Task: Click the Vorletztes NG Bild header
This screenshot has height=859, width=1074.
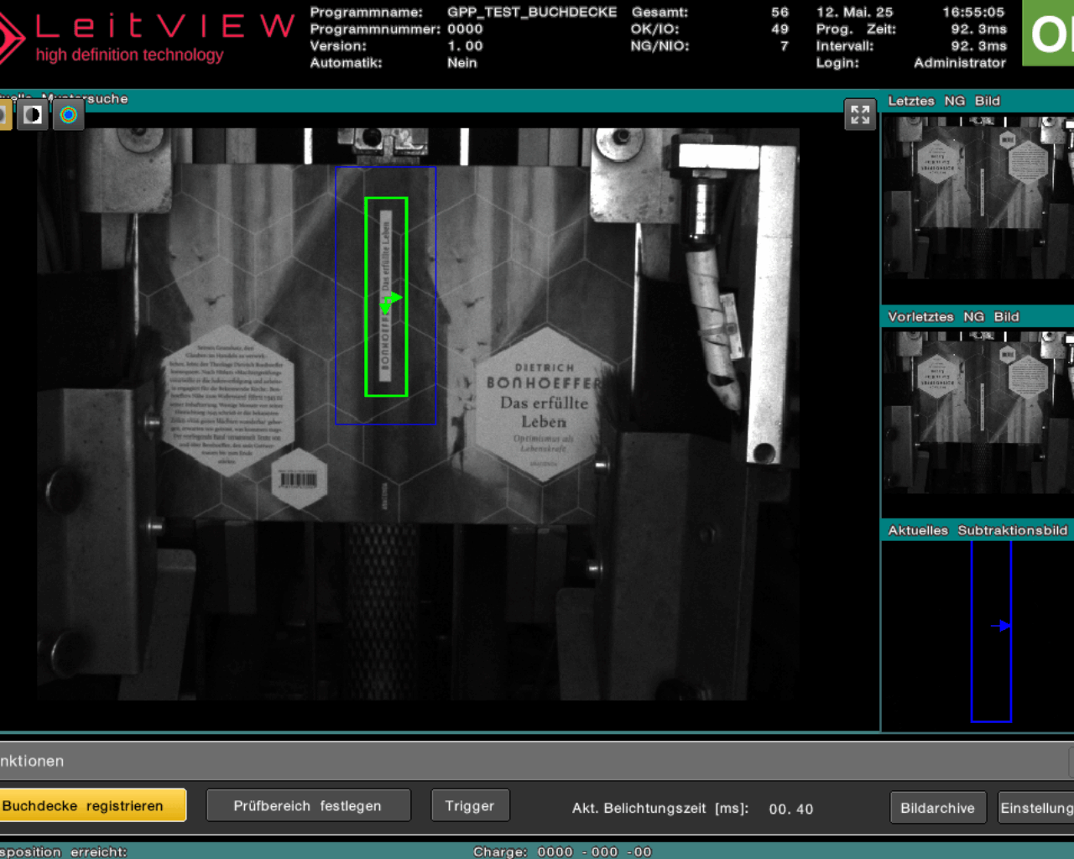Action: (954, 316)
